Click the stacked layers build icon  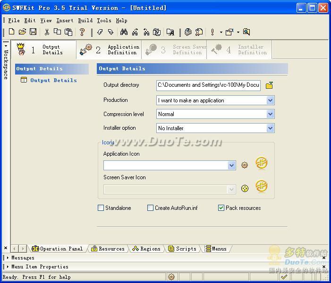point(188,32)
